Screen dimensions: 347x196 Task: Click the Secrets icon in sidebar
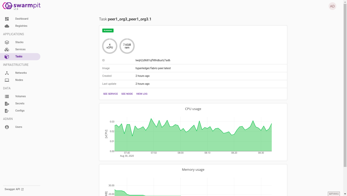pyautogui.click(x=7, y=104)
